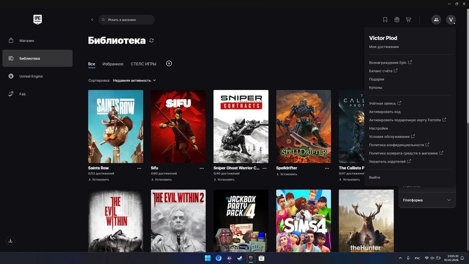Screen dimensions: 469x264
Task: Switch to the Избранное tab
Action: (x=113, y=64)
